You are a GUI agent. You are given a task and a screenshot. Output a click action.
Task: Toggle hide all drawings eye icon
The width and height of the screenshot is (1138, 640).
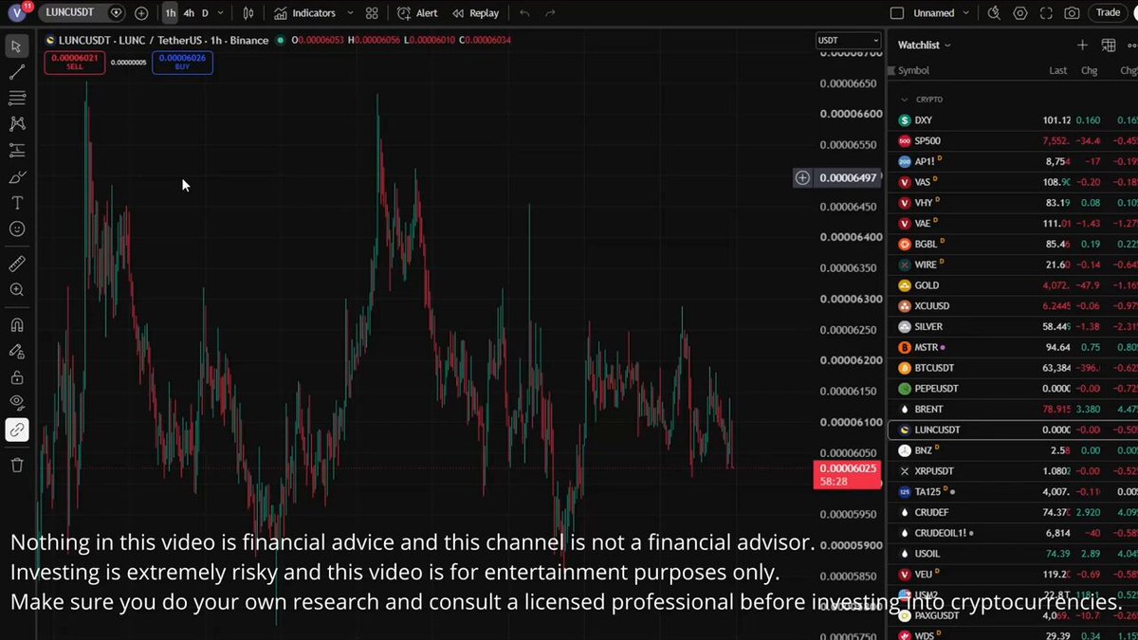(17, 402)
